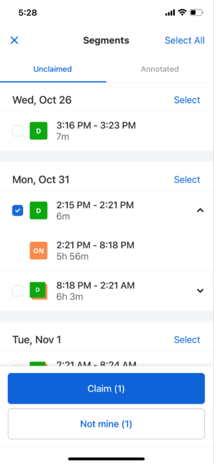This screenshot has width=214, height=464.
Task: Expand the 8:18 PM - 2:21 AM segment chevron
Action: point(200,291)
